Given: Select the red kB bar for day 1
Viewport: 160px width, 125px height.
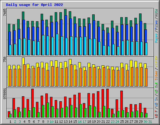Looking at the screenshot, I should coord(9,113).
